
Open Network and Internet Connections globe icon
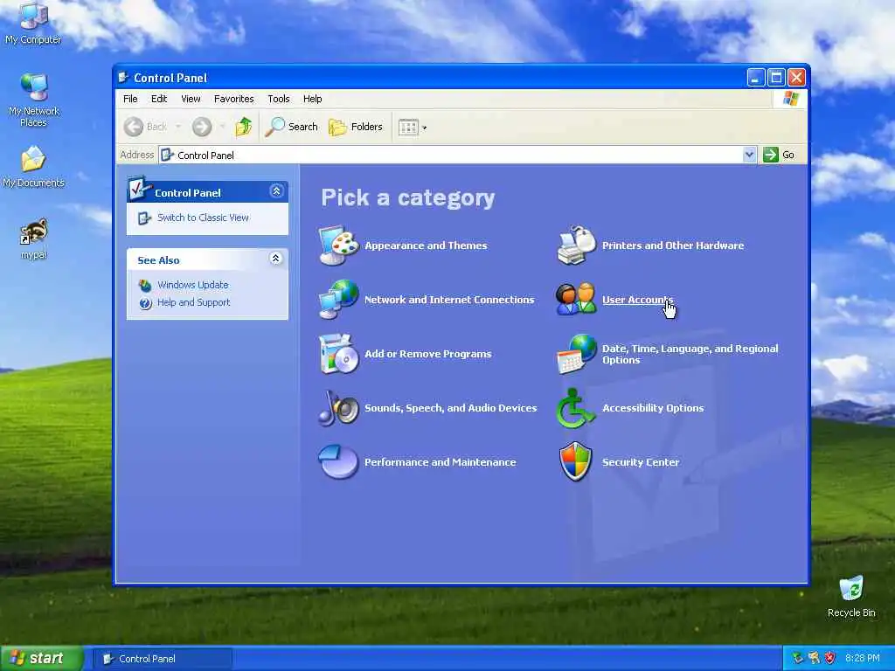pyautogui.click(x=338, y=300)
